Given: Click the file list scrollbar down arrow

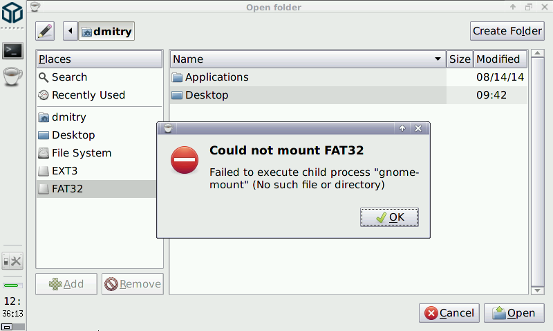Looking at the screenshot, I should click(x=538, y=290).
